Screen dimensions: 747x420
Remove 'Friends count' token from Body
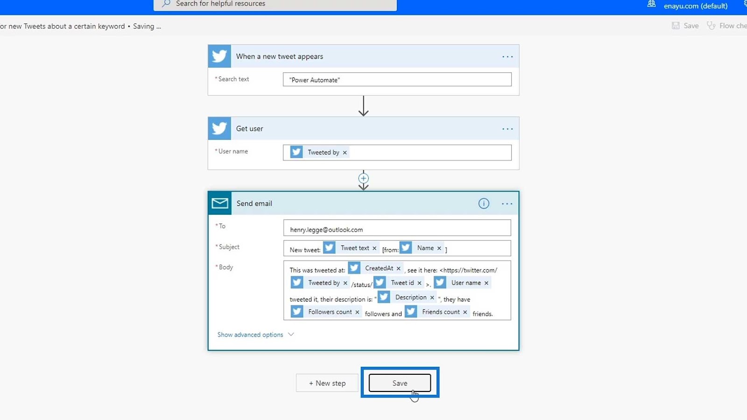465,312
